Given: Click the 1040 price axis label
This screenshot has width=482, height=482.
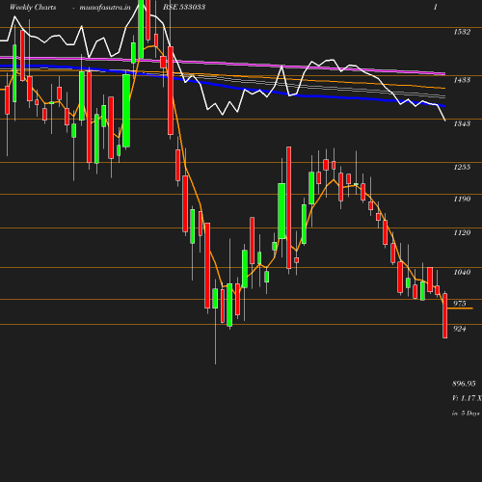Looking at the screenshot, I should [462, 272].
